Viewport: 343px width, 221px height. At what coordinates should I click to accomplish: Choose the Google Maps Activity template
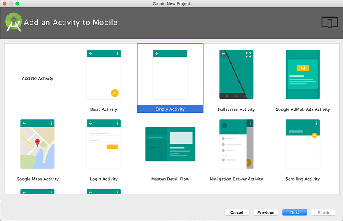pos(37,144)
